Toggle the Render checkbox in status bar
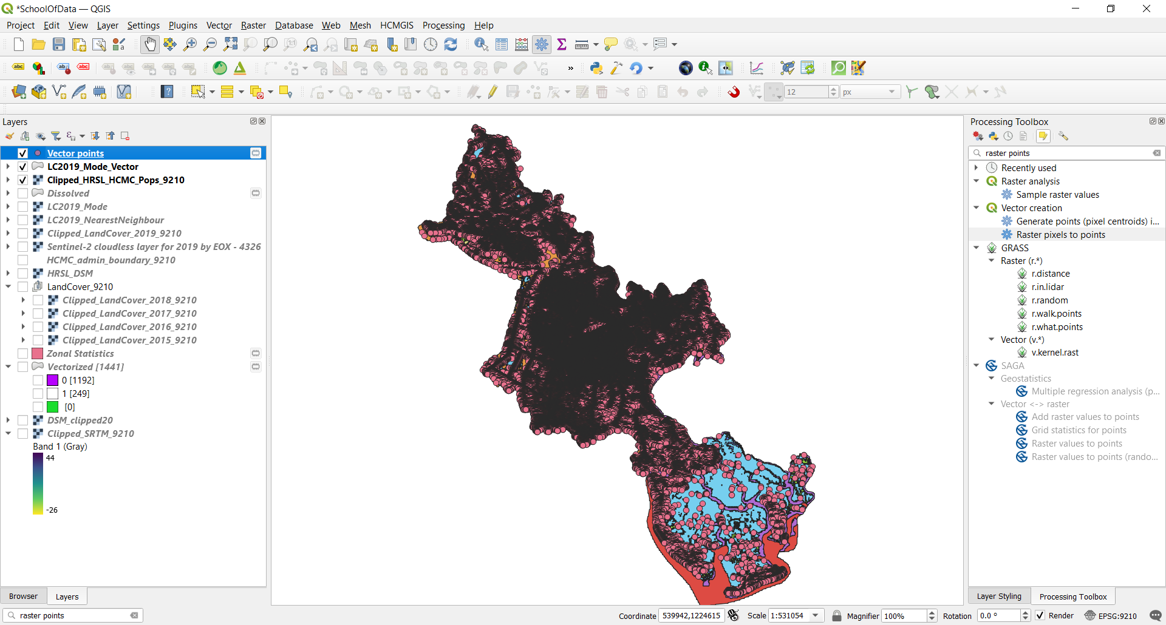Screen dimensions: 1166x625 (x=1040, y=616)
